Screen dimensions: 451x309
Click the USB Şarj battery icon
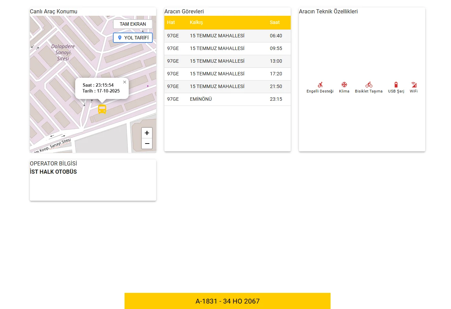coord(396,85)
